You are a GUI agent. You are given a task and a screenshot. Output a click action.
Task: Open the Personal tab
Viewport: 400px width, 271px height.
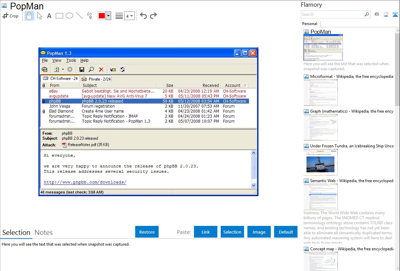310,24
